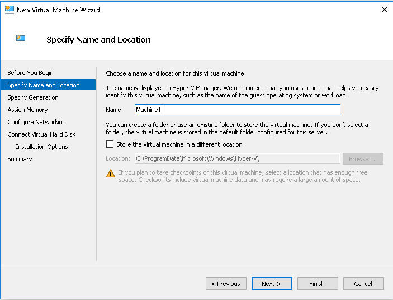Click the wizard icon in title bar
393x300 pixels.
pyautogui.click(x=9, y=9)
